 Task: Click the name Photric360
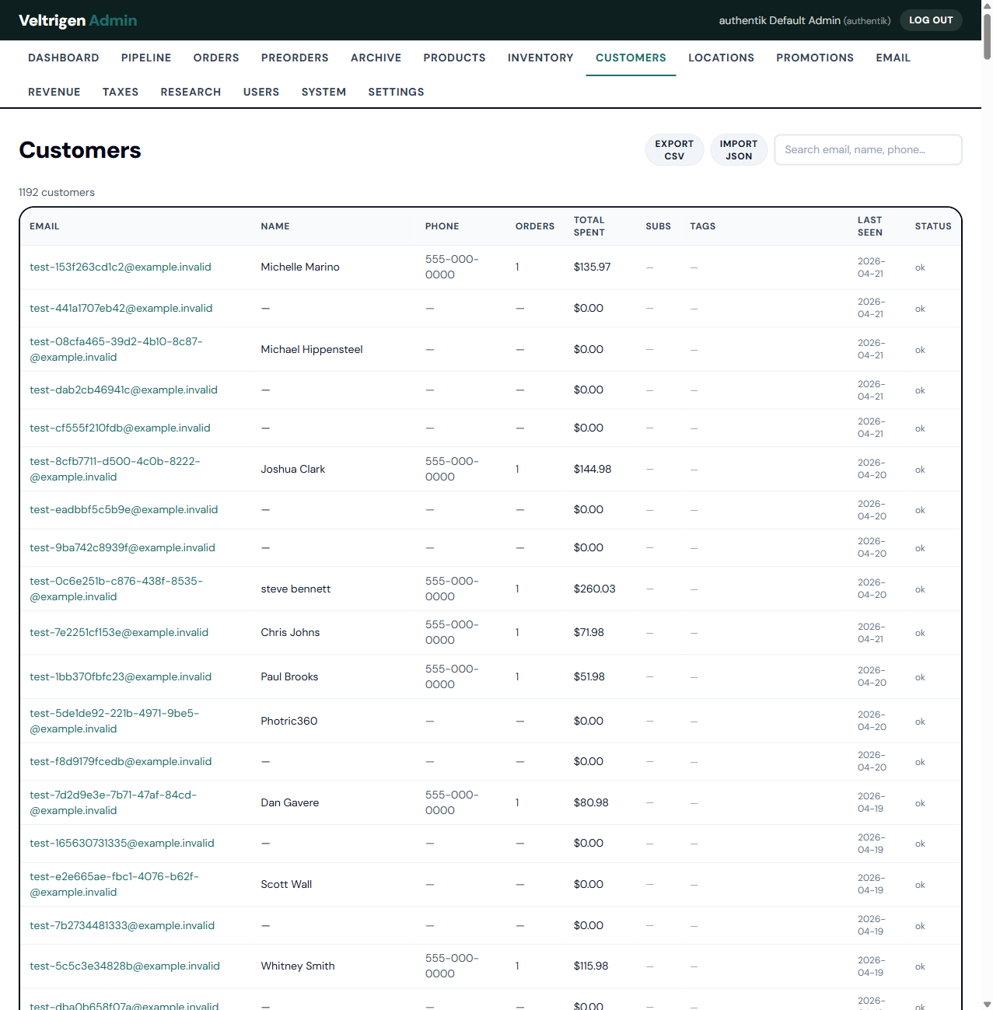(289, 721)
